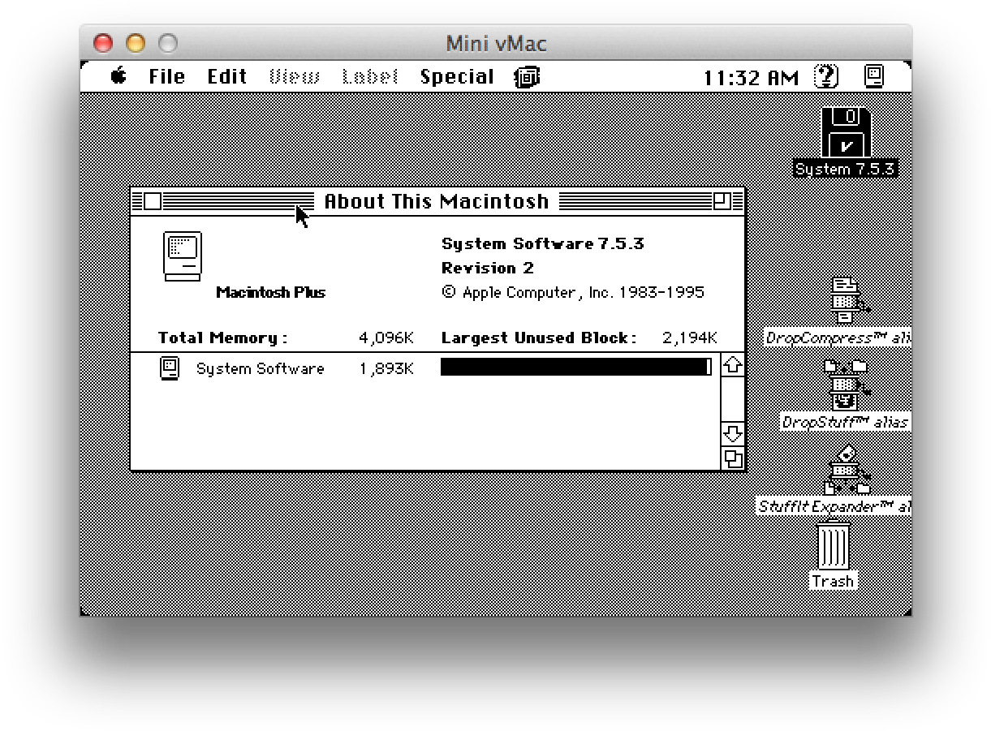Click the Trash label
991x731 pixels.
[x=834, y=581]
